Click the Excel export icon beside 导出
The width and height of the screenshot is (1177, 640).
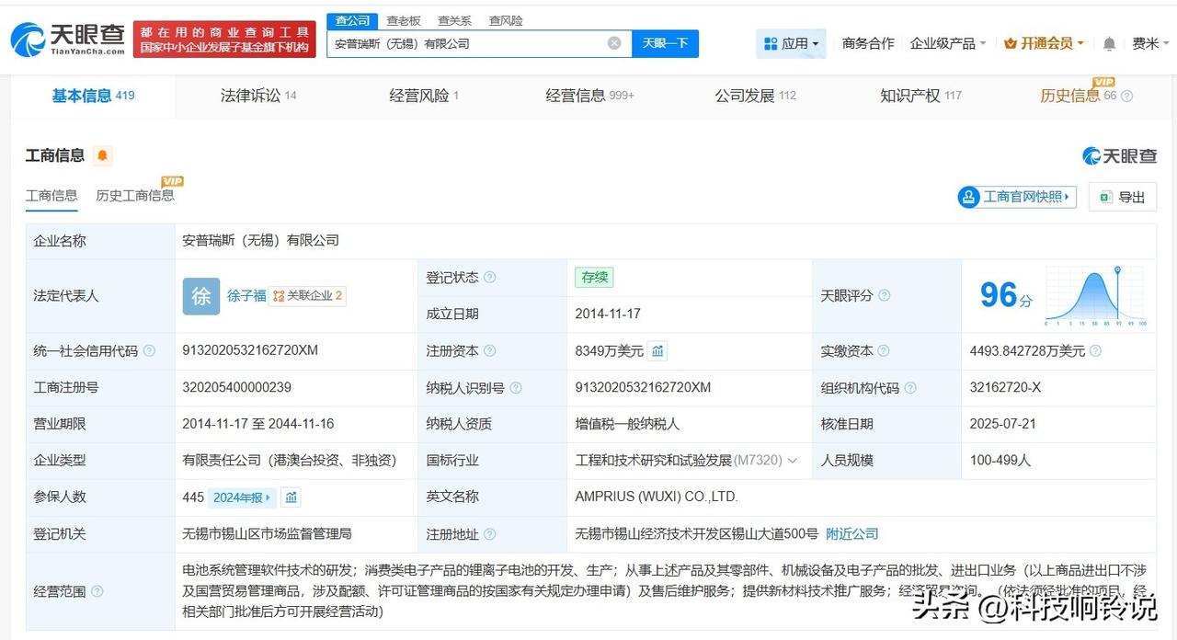click(1105, 197)
